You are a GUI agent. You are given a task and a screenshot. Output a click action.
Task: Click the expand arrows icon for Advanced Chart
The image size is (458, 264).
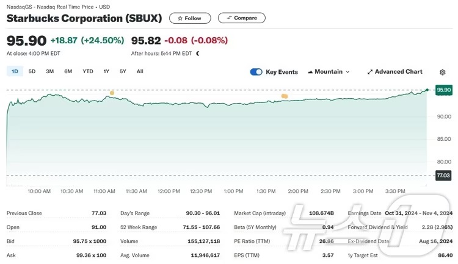(370, 72)
